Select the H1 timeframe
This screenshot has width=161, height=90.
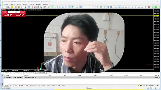129,7
